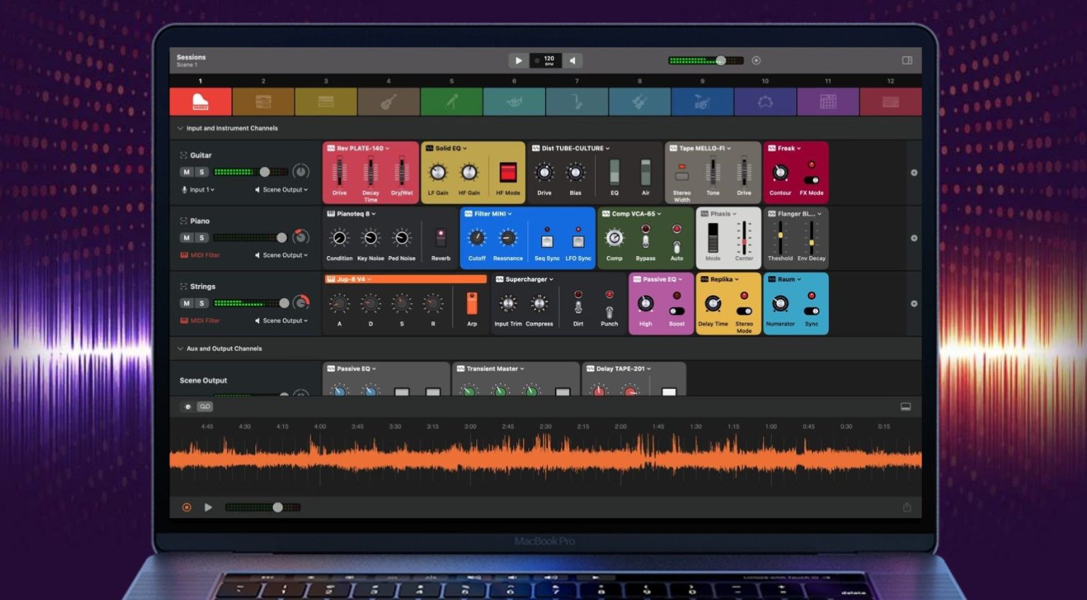The width and height of the screenshot is (1087, 600).
Task: Select the acoustic guitar scene 4 tile
Action: click(x=389, y=102)
